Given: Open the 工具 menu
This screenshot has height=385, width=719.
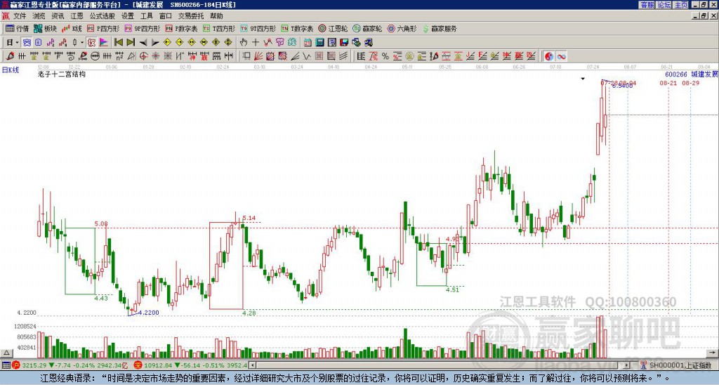Looking at the screenshot, I should click(x=146, y=16).
